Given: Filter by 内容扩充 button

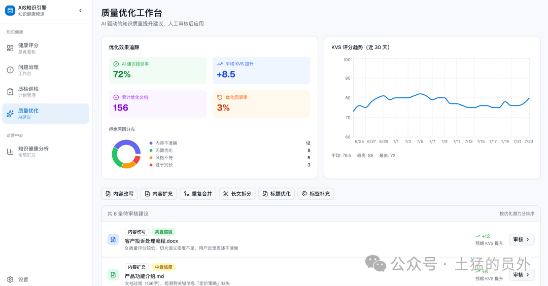Looking at the screenshot, I should pos(159,194).
